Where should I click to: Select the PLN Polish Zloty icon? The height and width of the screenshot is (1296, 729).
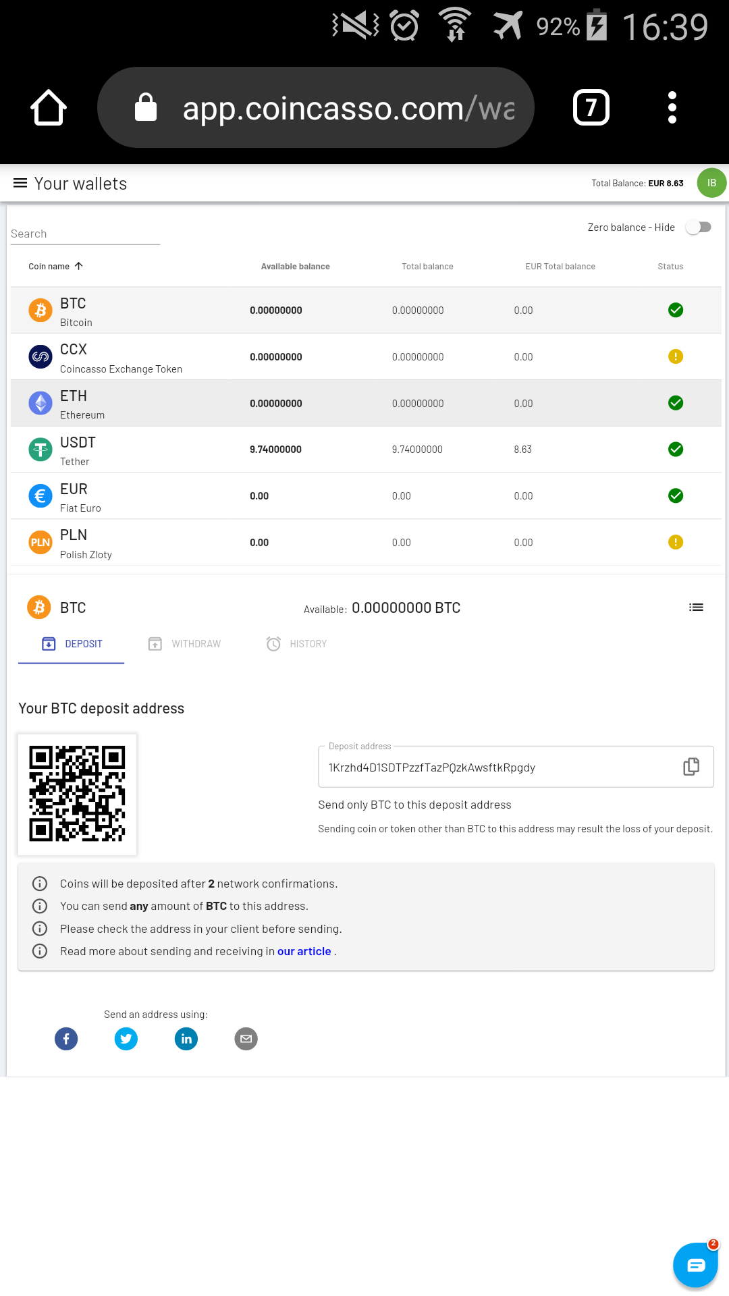pyautogui.click(x=40, y=542)
